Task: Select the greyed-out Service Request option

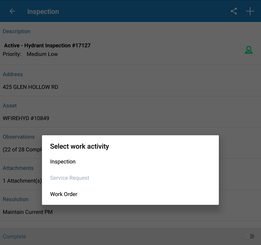Action: click(70, 178)
